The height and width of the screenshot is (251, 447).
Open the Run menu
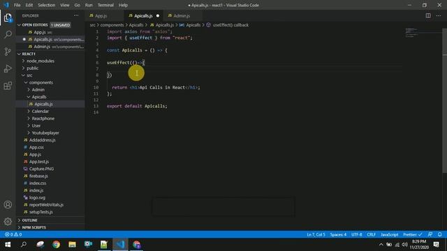tap(89, 5)
